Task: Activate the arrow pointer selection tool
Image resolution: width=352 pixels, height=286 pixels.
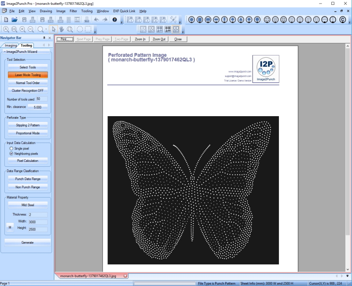Action: point(53,29)
